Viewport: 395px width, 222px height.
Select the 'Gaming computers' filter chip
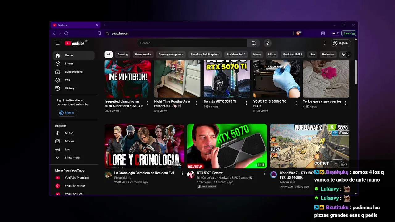click(x=171, y=55)
